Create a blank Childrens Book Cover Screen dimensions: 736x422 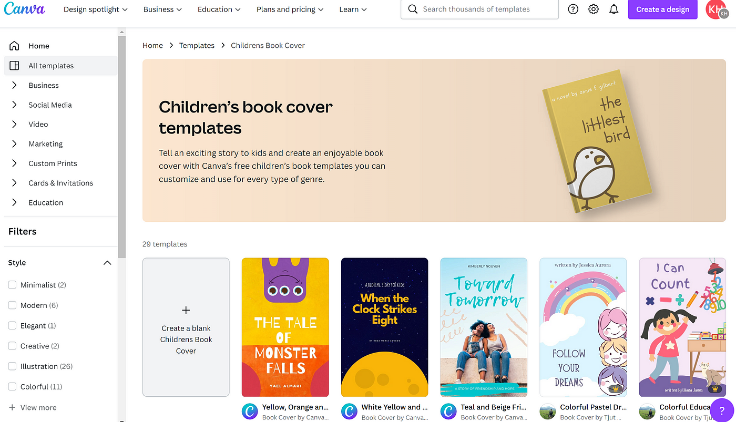[x=186, y=327]
